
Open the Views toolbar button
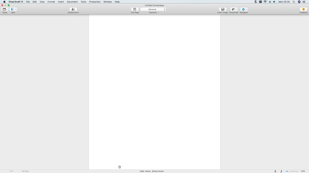pos(4,9)
